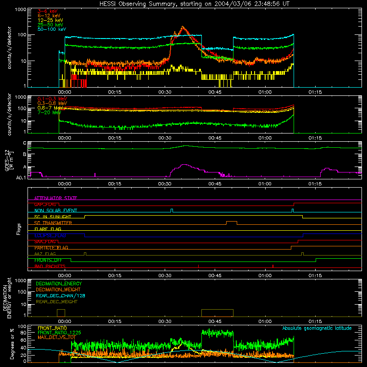This screenshot has width=367, height=367.
Task: Select the NON_SOLAR_EVENT flag label
Action: tap(56, 211)
